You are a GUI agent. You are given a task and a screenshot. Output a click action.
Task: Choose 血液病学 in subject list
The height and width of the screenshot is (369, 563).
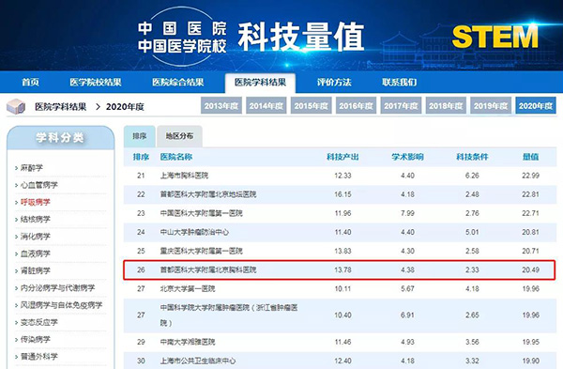[x=36, y=254]
